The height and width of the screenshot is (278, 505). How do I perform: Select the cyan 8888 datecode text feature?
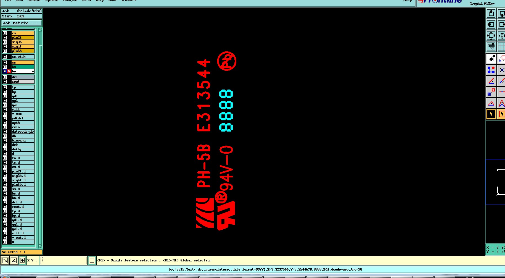click(x=226, y=110)
